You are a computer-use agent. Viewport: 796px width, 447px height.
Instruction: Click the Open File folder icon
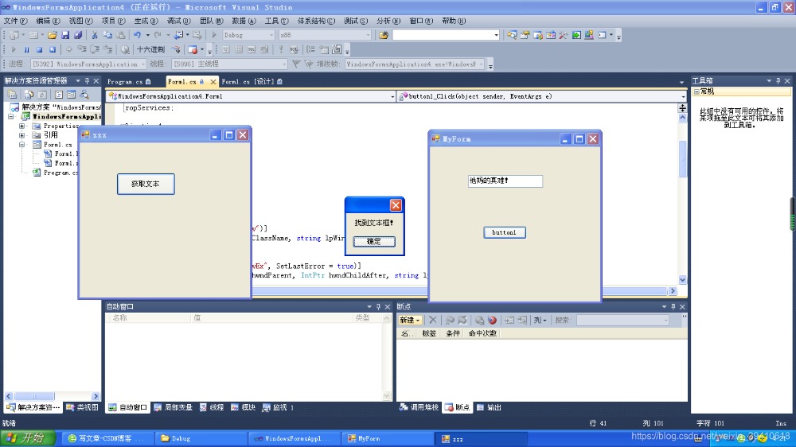pos(53,35)
